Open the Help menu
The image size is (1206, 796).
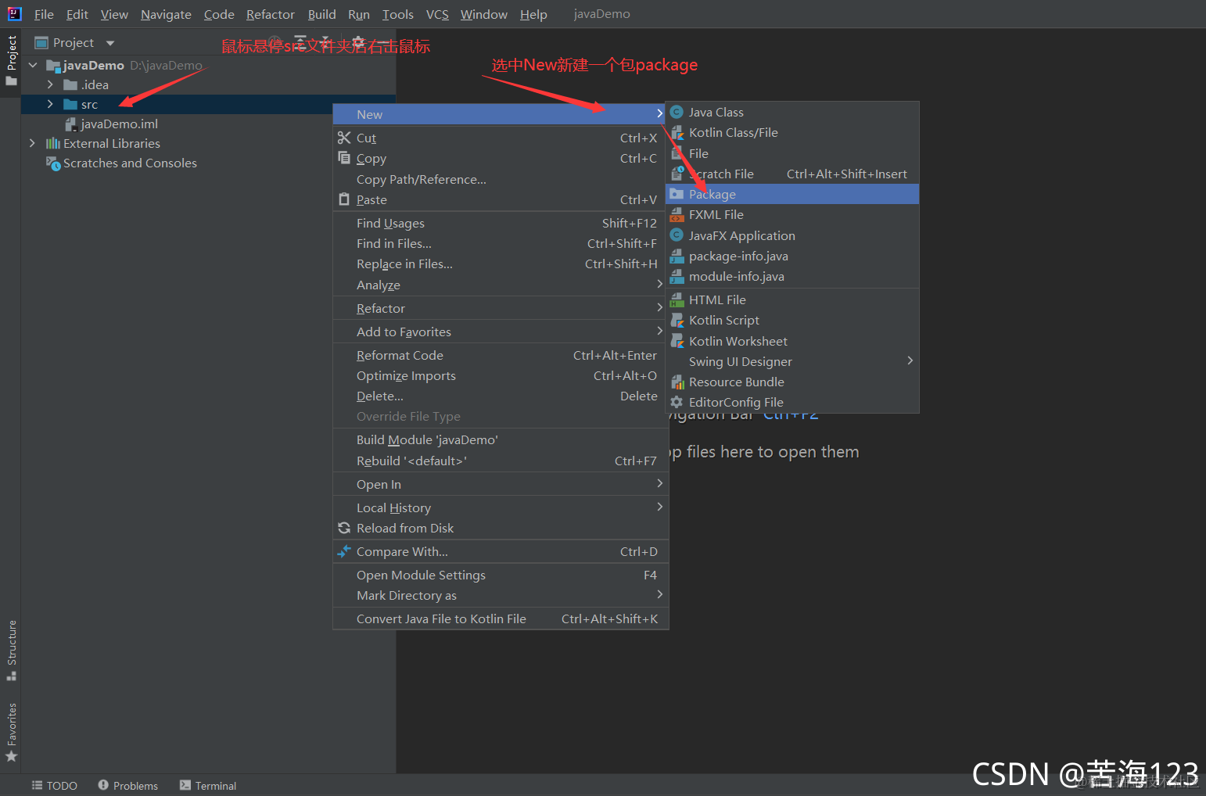coord(533,14)
